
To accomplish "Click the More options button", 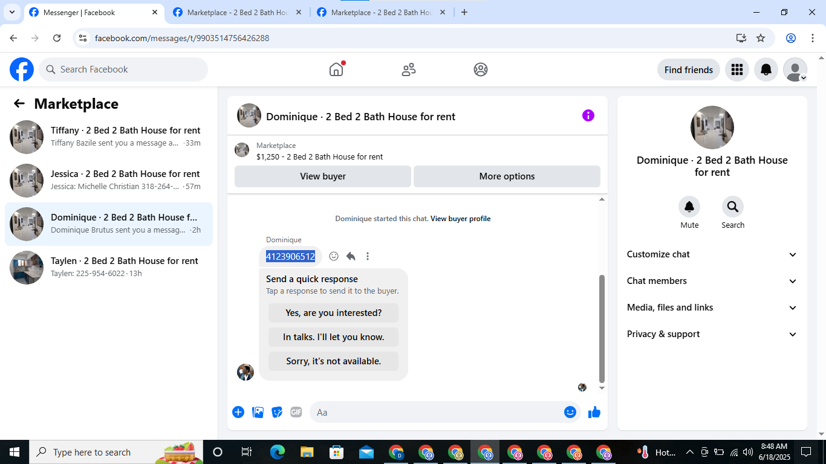I will pyautogui.click(x=507, y=176).
